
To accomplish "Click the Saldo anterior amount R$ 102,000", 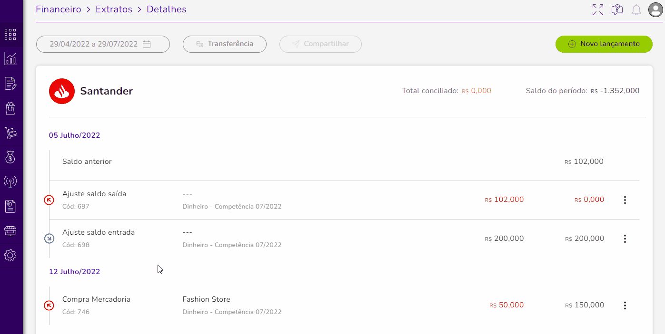I will tap(584, 162).
